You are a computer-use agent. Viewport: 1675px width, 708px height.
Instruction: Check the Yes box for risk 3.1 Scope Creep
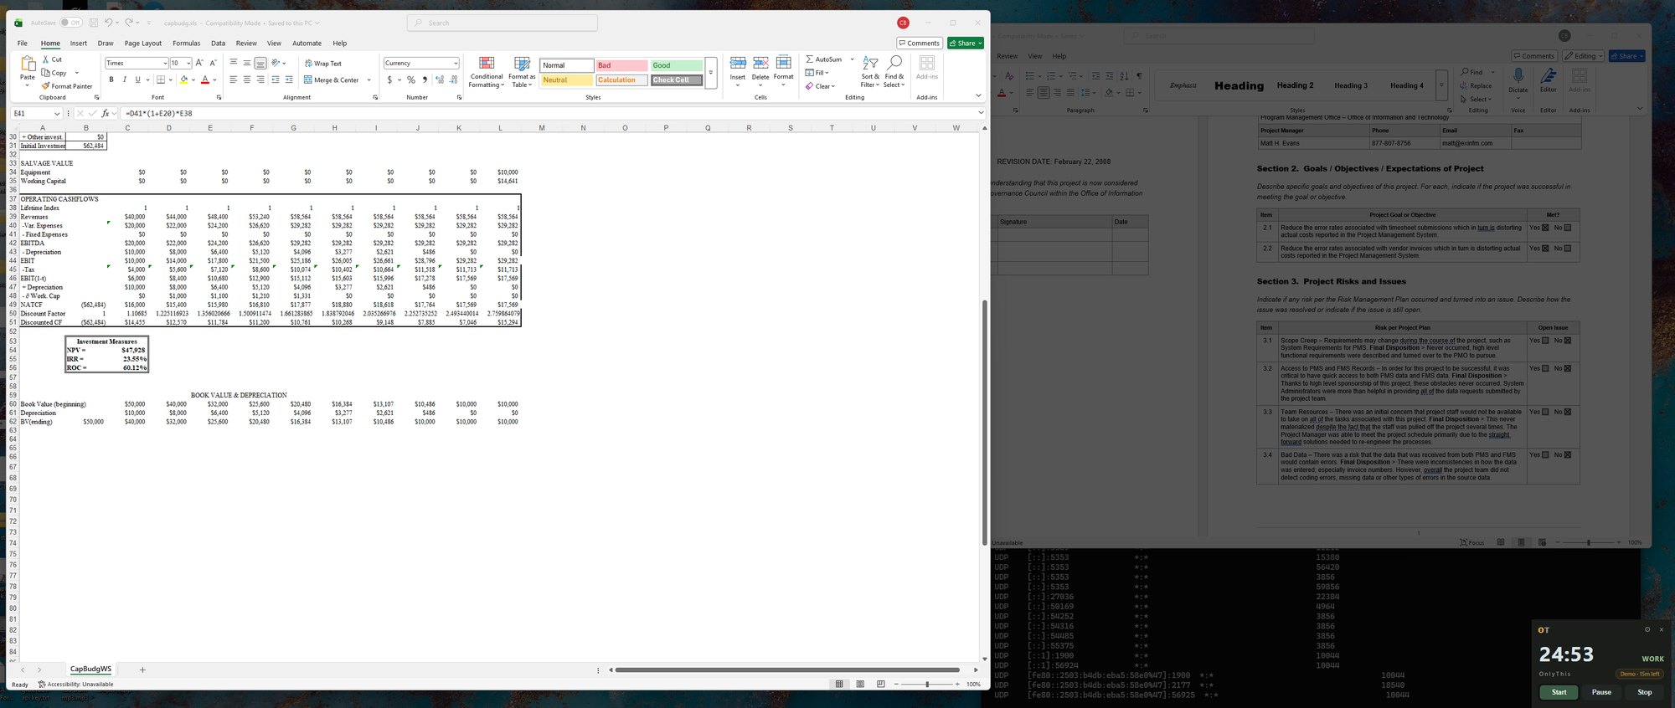(x=1545, y=341)
